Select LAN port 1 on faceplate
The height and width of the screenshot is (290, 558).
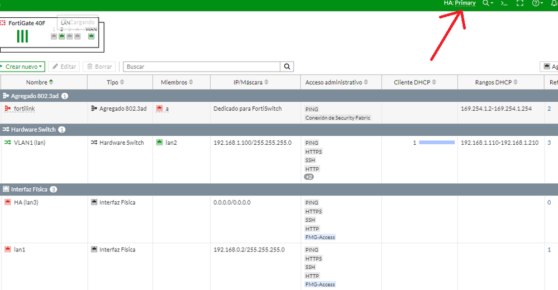click(54, 36)
